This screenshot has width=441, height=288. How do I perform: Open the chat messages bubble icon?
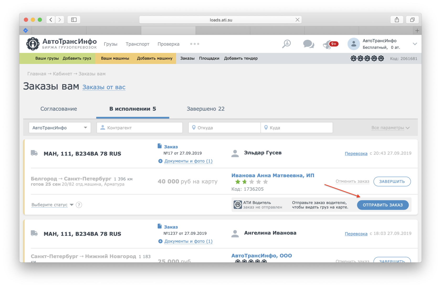[x=308, y=44]
